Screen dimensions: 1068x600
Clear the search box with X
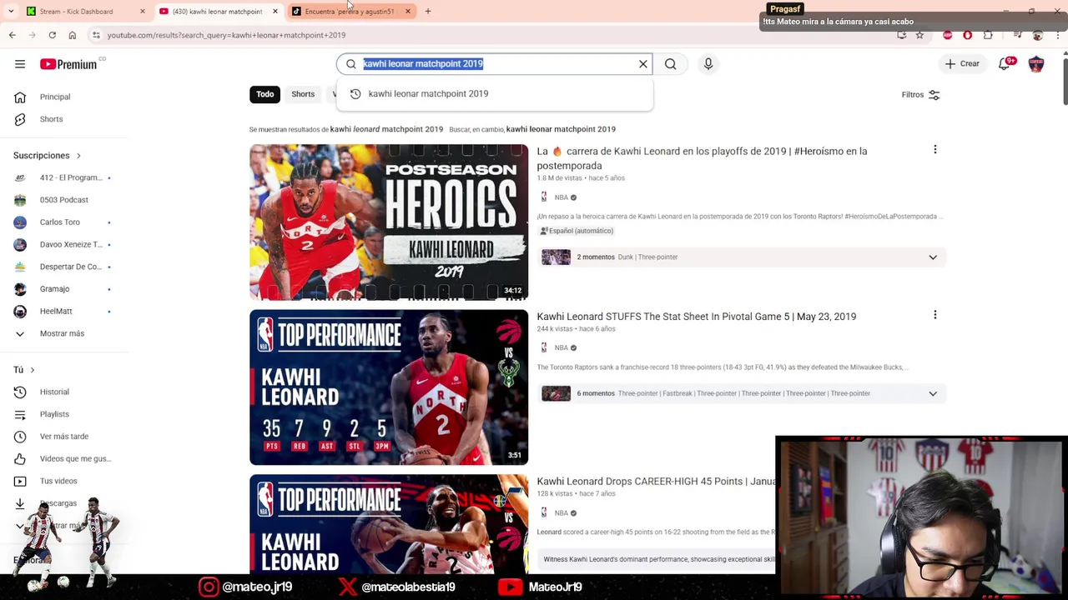(x=643, y=64)
